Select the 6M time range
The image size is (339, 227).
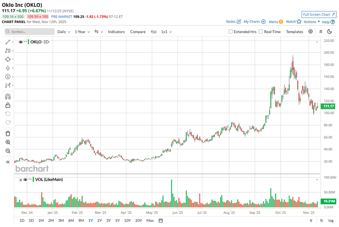pos(71,220)
